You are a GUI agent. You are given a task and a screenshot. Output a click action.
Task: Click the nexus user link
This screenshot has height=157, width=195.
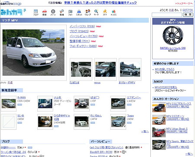coord(97,83)
